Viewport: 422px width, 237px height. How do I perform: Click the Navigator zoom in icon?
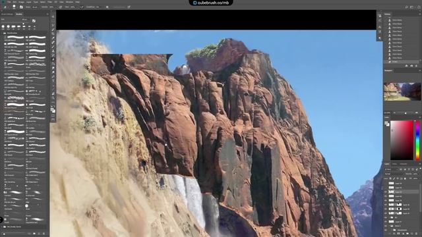(x=417, y=113)
